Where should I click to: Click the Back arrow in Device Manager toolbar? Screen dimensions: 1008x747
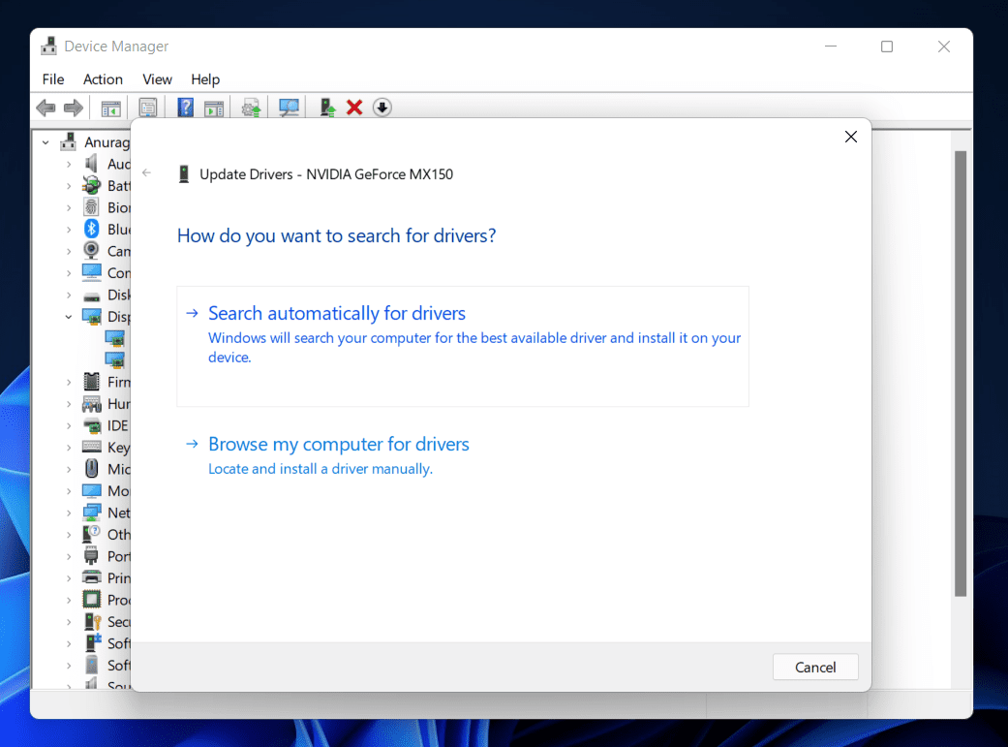pos(46,108)
